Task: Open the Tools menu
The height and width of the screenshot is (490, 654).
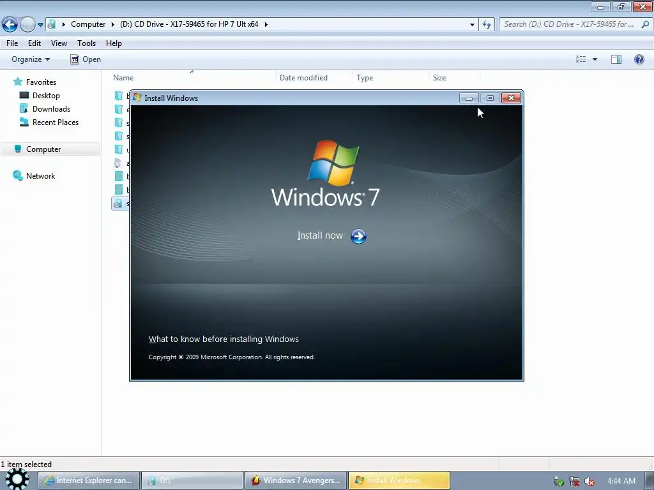Action: point(86,43)
